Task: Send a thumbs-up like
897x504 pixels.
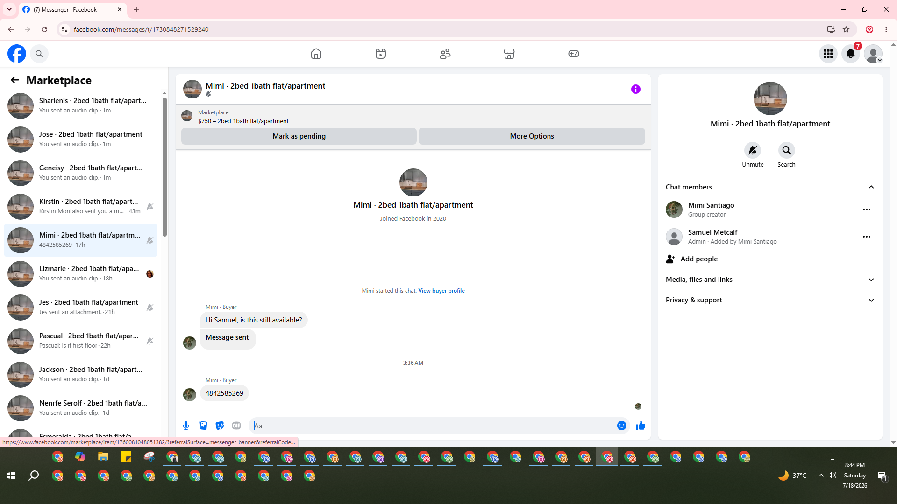Action: [x=641, y=426]
